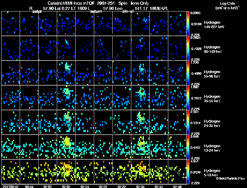Viewport: 247px width, 188px height.
Task: Click the '07:14' time axis label
Action: (85, 186)
